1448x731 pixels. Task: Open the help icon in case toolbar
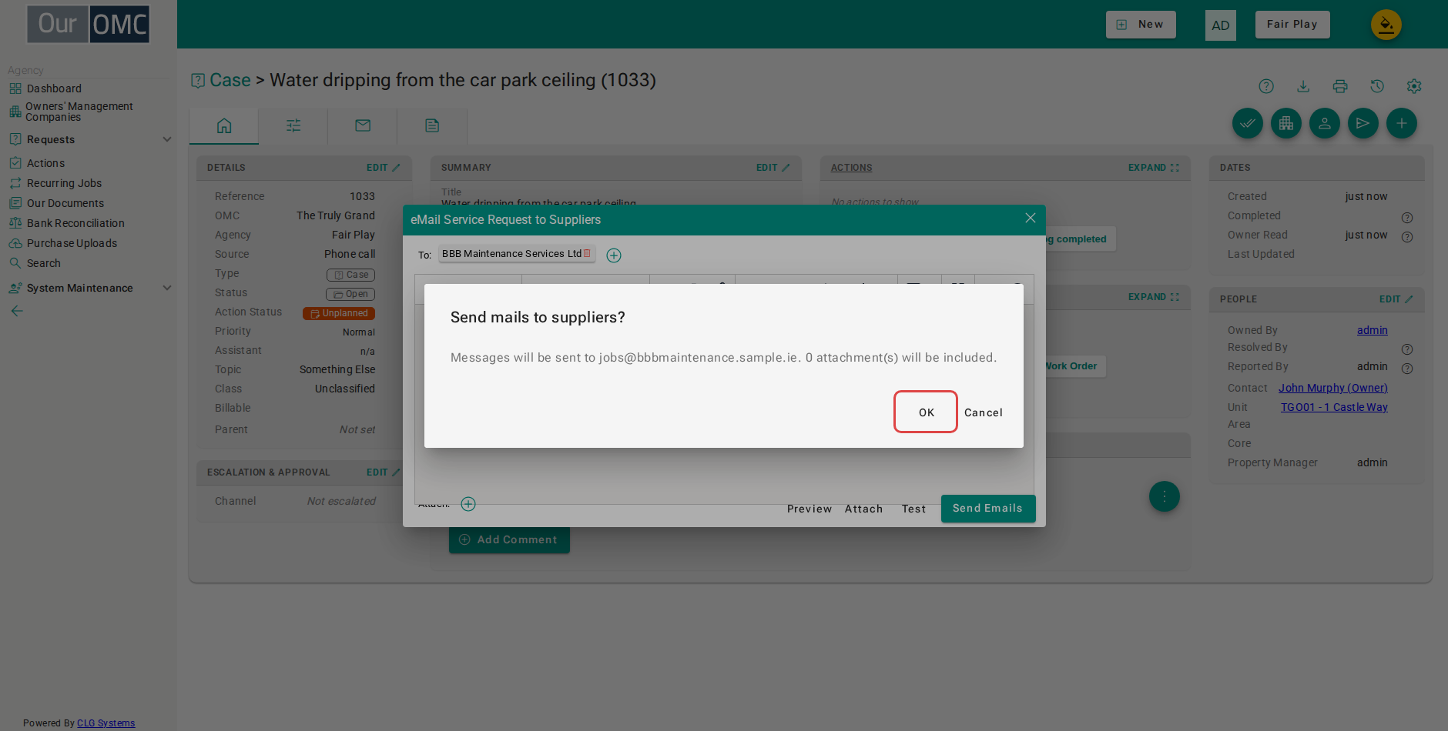[1266, 86]
